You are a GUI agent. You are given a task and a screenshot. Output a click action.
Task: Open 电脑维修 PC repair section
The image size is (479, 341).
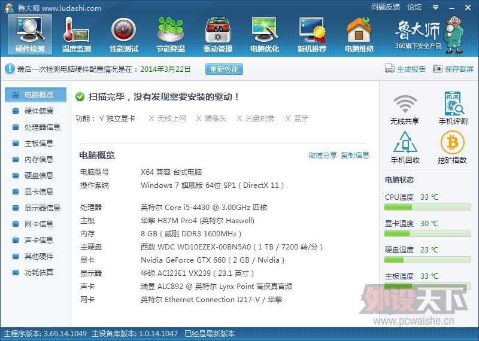[x=359, y=34]
